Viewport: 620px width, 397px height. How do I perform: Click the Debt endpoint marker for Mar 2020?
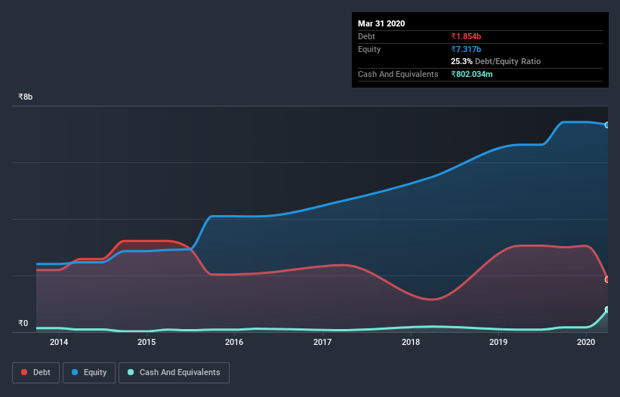point(607,279)
